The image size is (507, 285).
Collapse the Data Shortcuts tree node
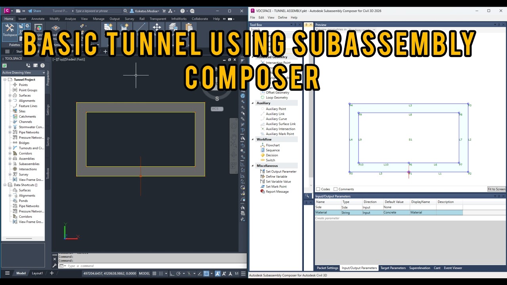[x=5, y=185]
